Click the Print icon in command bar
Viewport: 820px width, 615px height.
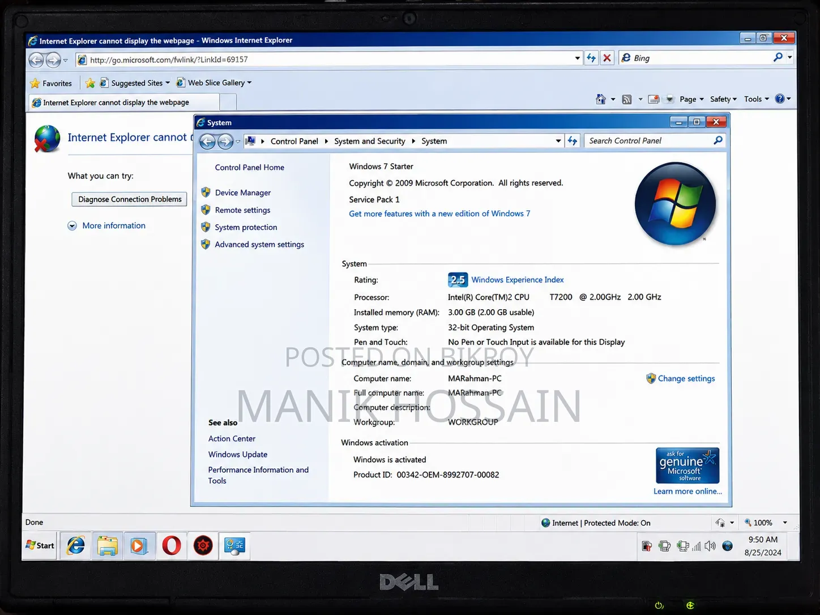pyautogui.click(x=669, y=99)
